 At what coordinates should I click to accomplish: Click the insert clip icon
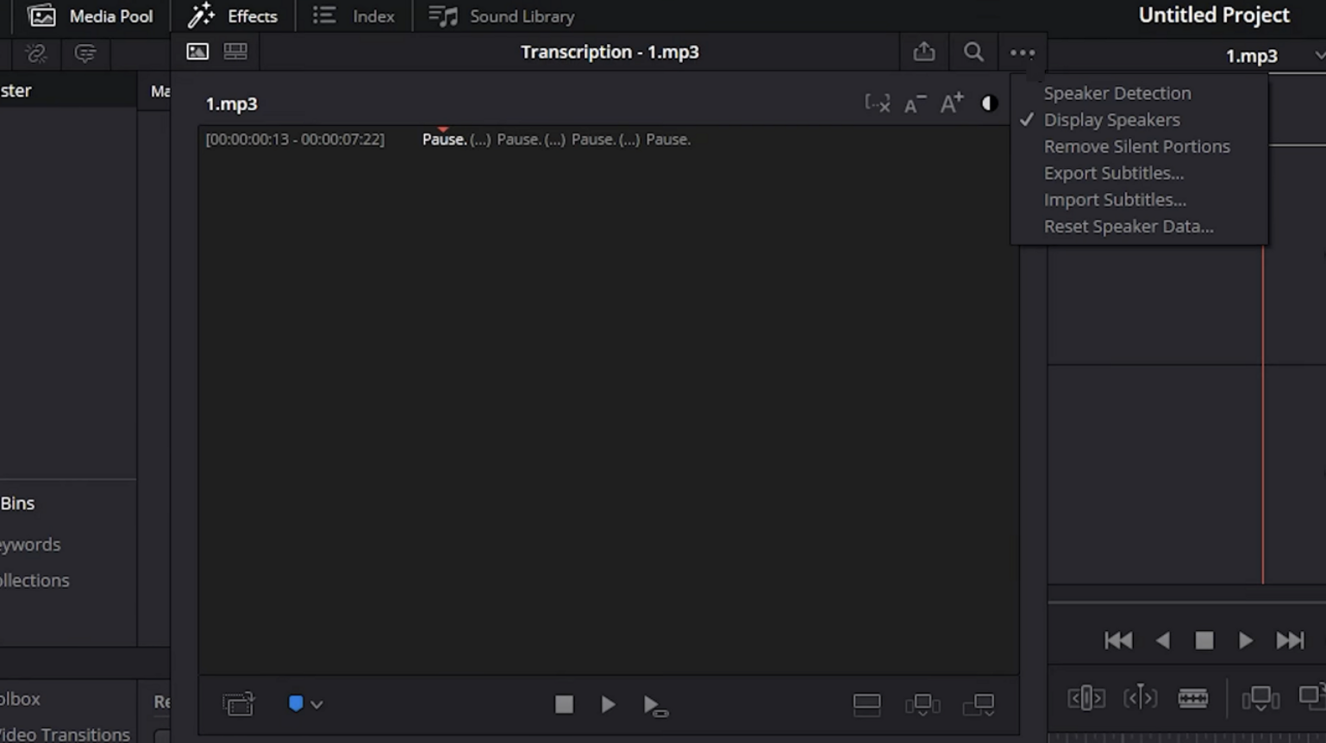coord(923,704)
